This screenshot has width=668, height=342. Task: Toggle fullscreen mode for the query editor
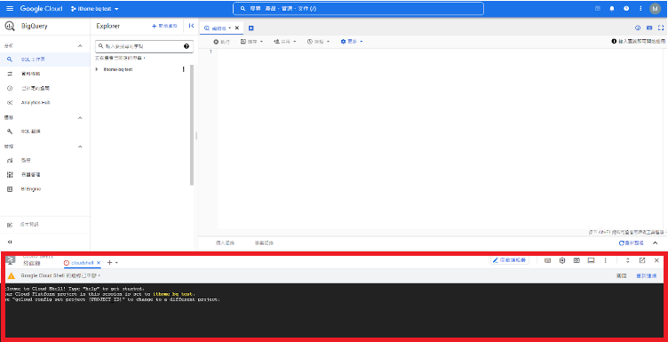(x=661, y=28)
